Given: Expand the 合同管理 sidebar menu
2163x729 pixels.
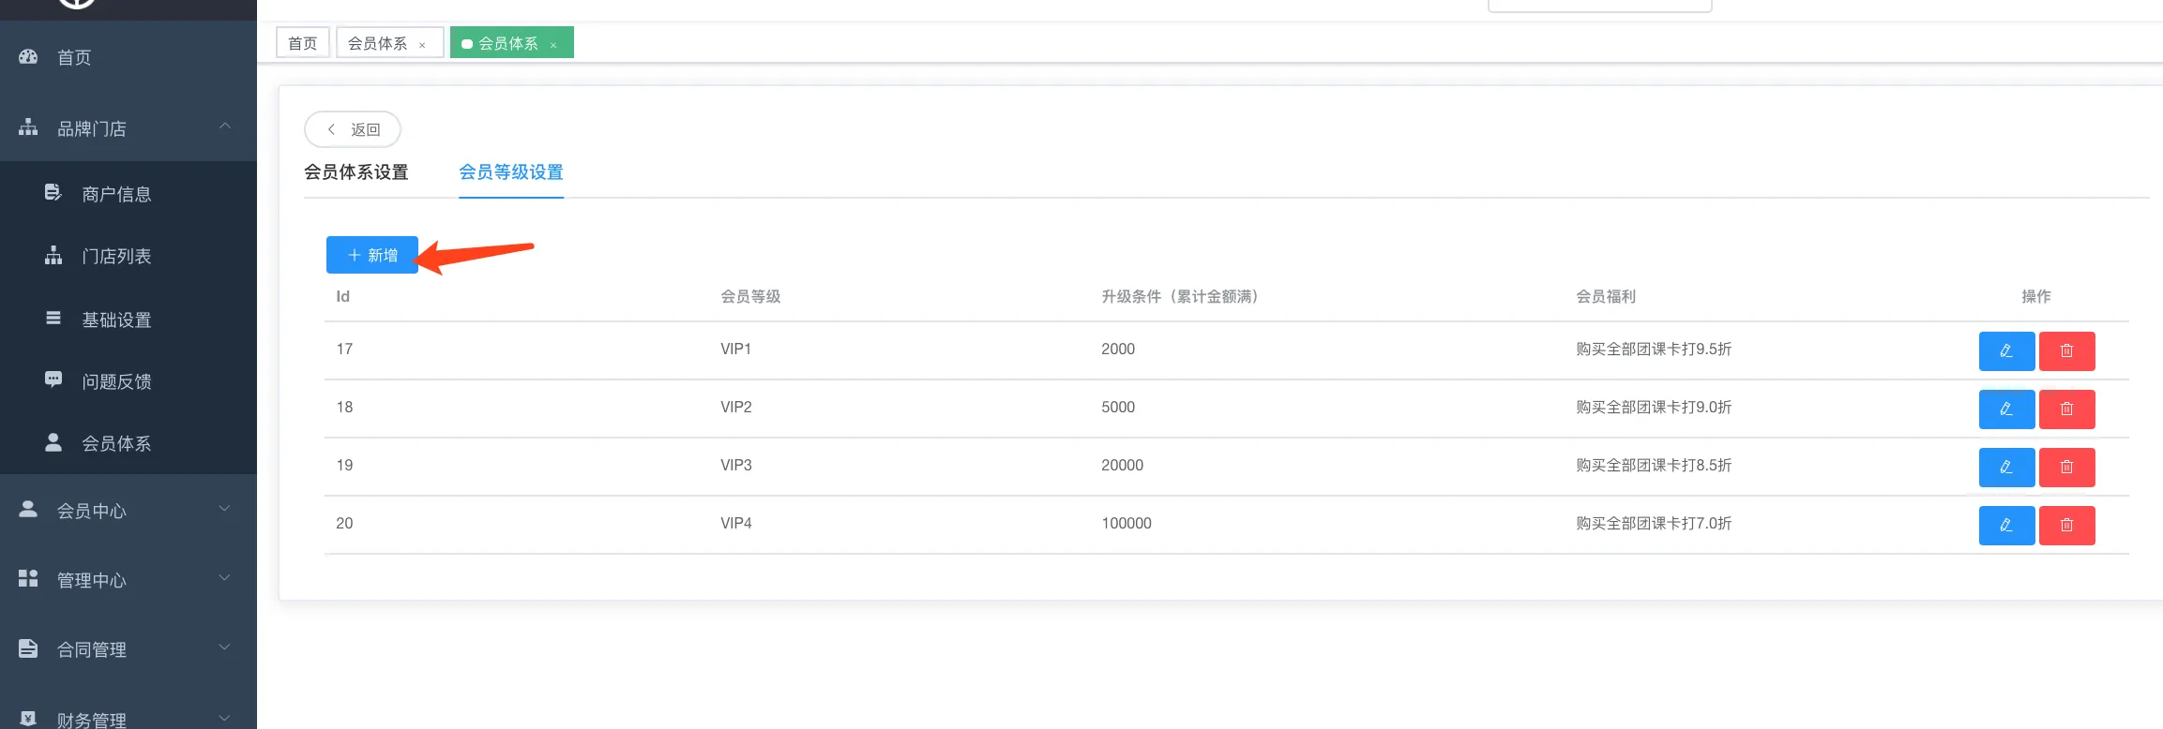Looking at the screenshot, I should pyautogui.click(x=224, y=647).
